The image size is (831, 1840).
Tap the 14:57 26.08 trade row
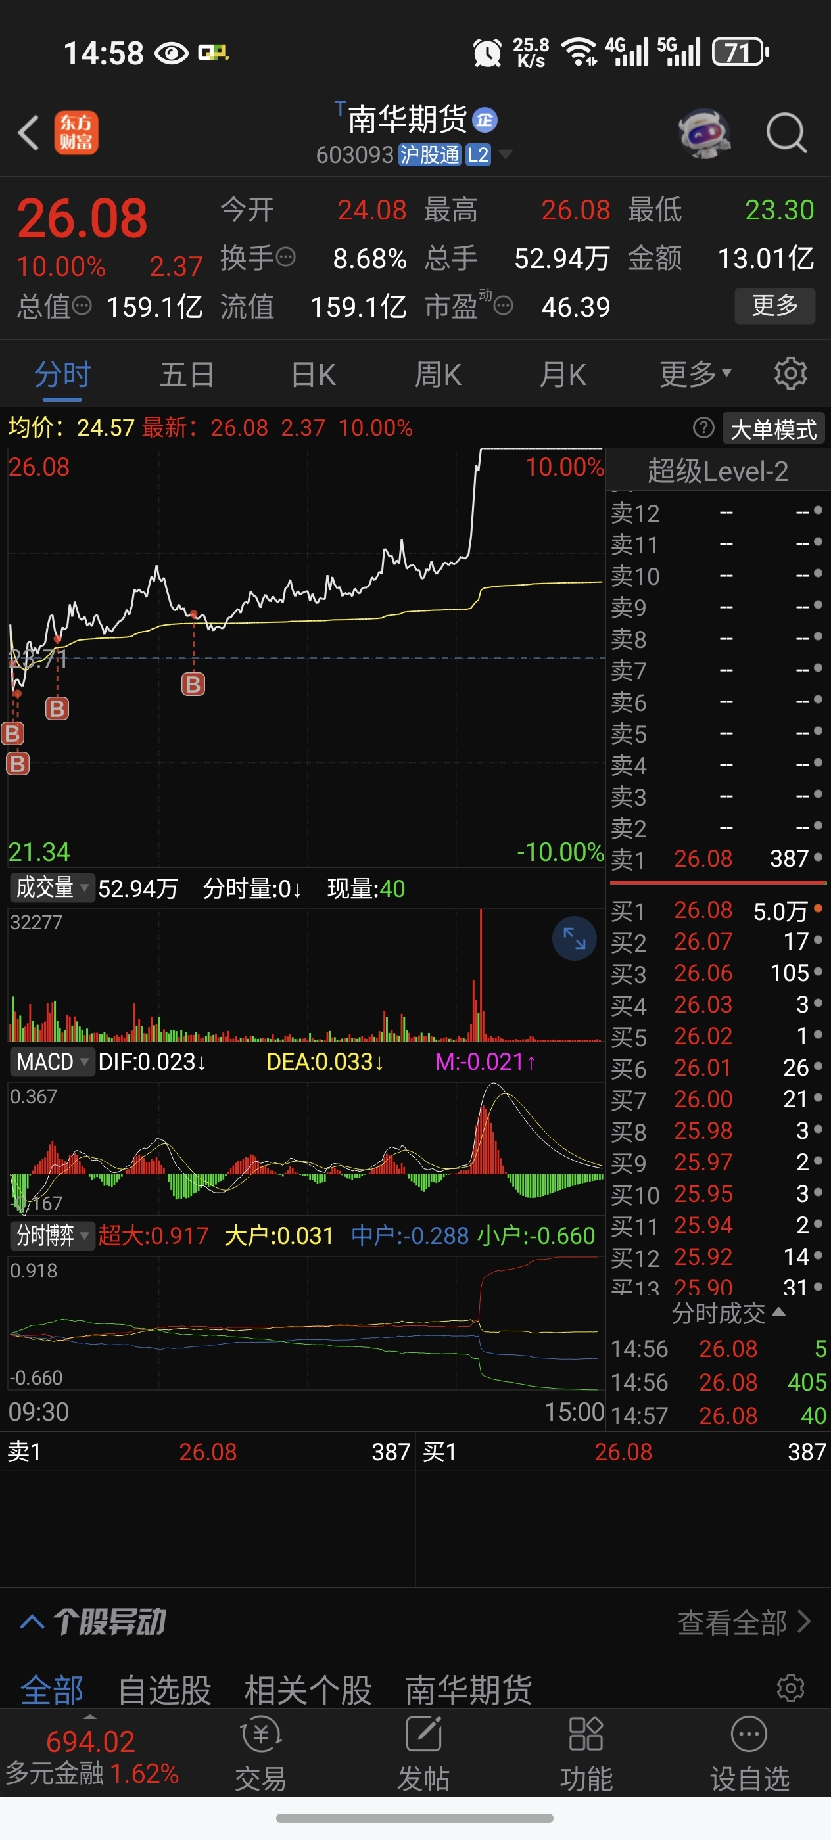pyautogui.click(x=718, y=1415)
